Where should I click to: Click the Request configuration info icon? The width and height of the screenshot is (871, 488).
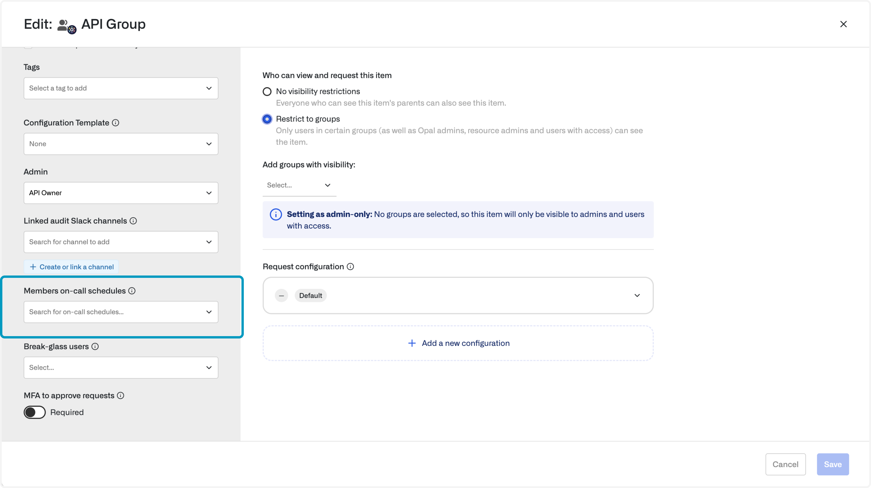pos(351,267)
